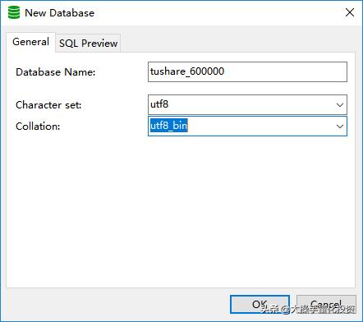Click the Collation label
Screen dimensions: 363x322
point(38,126)
